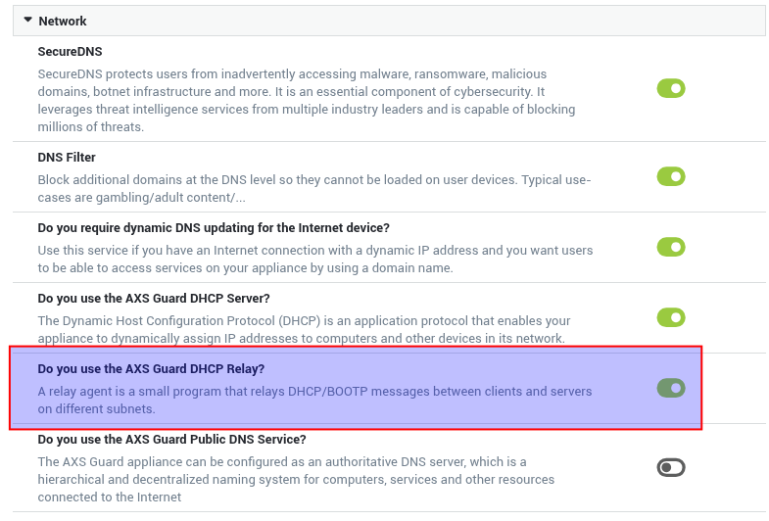Turn off the DNS Filter switch
The height and width of the screenshot is (521, 769).
671,176
